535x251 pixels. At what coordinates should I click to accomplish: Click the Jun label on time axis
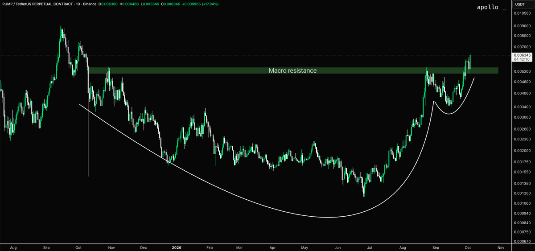[338, 247]
